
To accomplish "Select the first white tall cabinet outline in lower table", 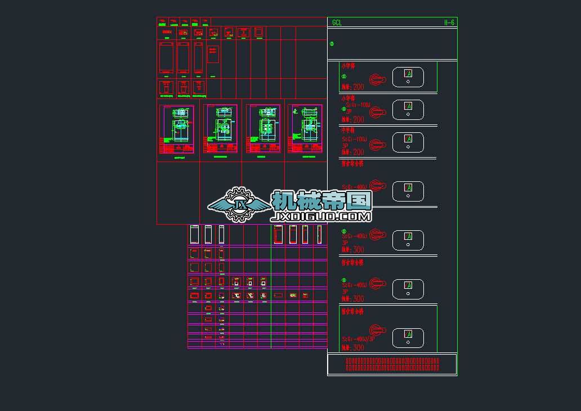I will point(194,235).
